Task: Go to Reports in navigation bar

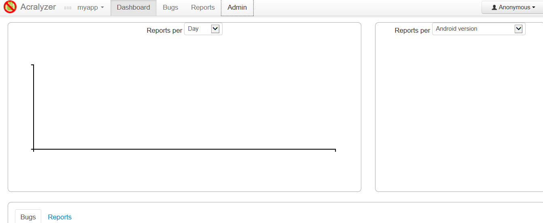Action: (x=203, y=8)
